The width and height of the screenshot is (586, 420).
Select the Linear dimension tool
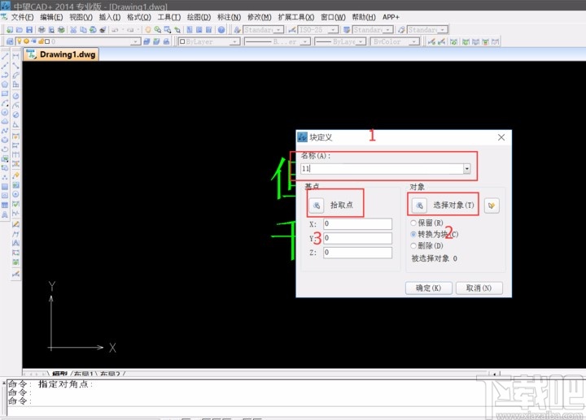(15, 56)
